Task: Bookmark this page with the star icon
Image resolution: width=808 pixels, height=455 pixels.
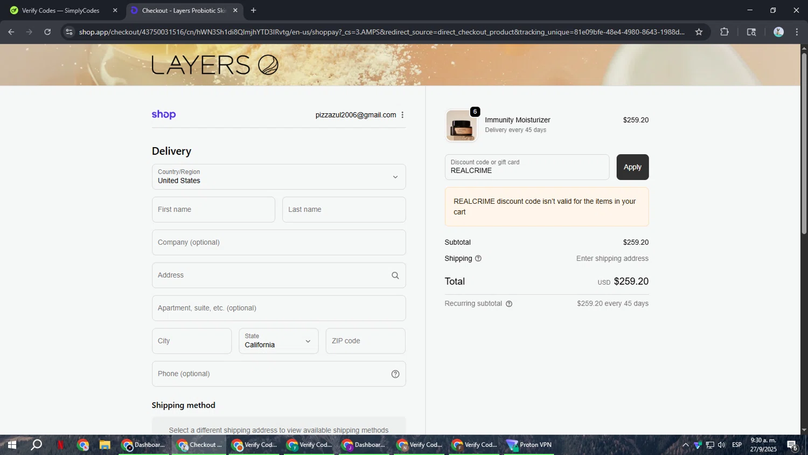Action: (x=699, y=32)
